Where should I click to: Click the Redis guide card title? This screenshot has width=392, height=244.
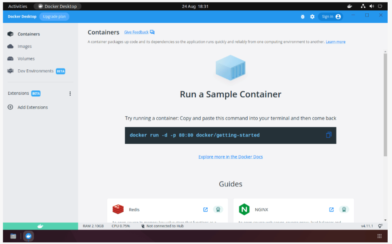[x=134, y=210]
